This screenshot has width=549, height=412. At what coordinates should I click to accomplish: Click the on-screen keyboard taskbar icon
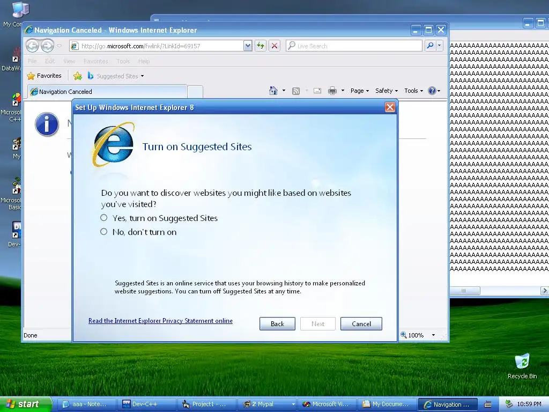[488, 404]
